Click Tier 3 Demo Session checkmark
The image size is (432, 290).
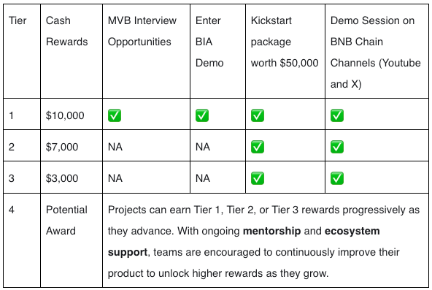(x=337, y=178)
